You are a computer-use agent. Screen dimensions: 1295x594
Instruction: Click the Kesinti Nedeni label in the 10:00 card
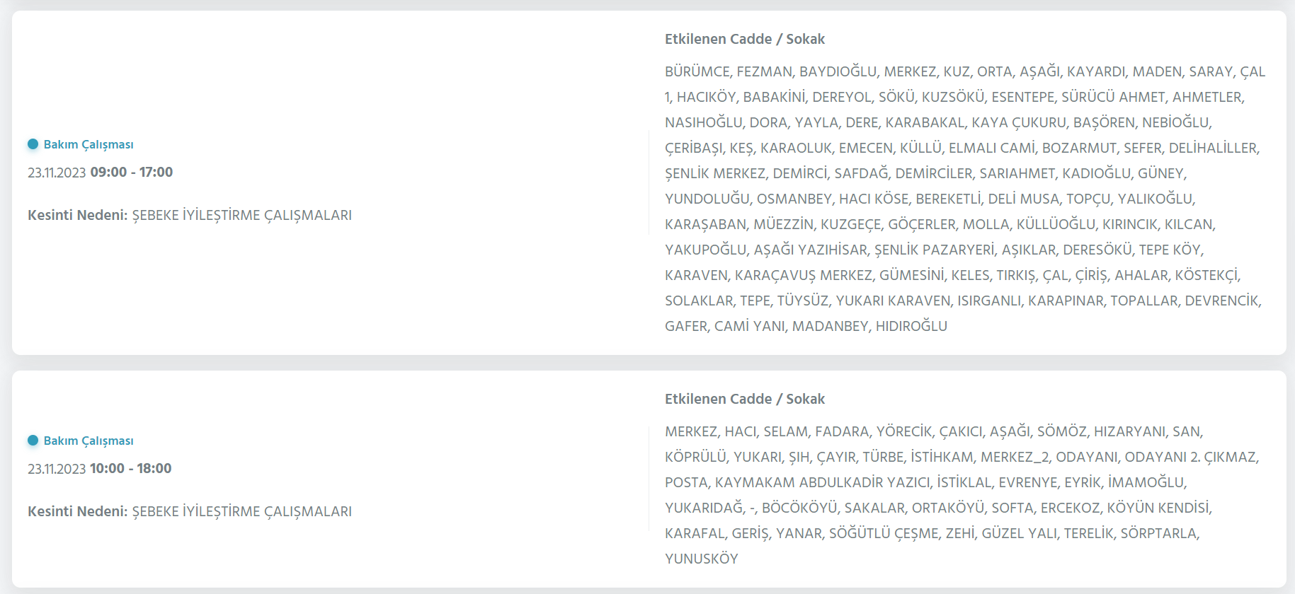[78, 511]
